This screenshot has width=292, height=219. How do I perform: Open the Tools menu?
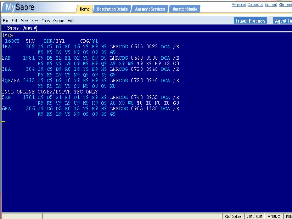[x=46, y=21]
